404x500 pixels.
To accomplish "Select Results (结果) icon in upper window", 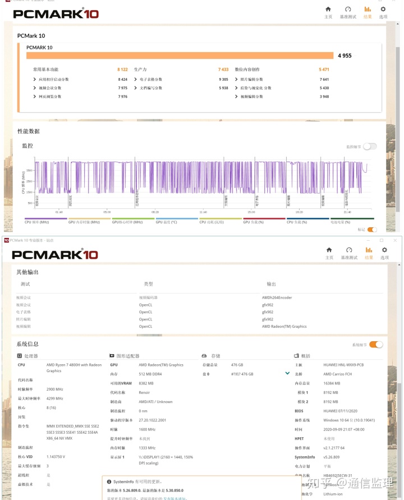I will tap(368, 12).
